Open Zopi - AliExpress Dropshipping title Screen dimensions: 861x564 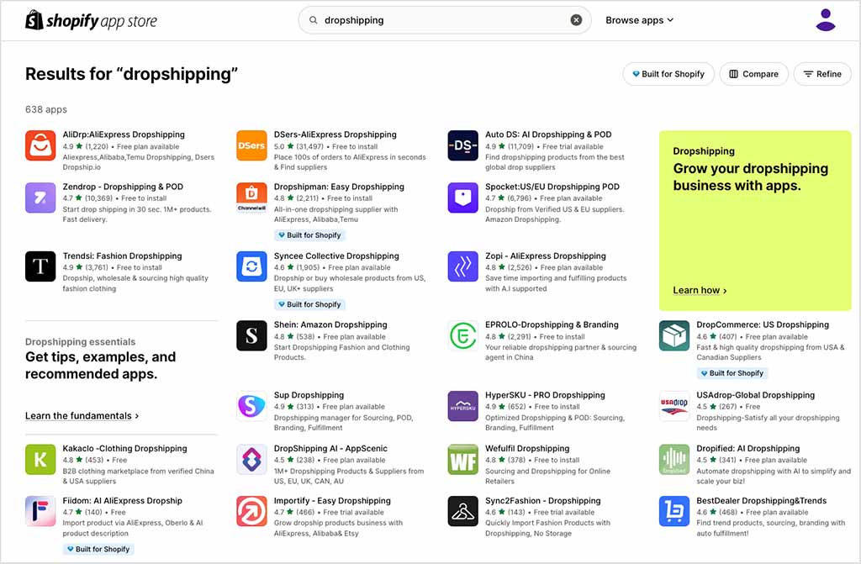click(545, 256)
